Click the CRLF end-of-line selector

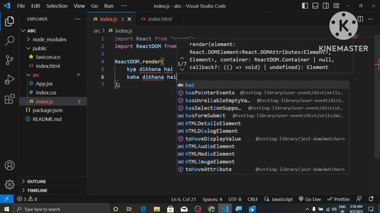pyautogui.click(x=252, y=199)
